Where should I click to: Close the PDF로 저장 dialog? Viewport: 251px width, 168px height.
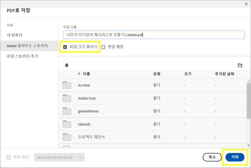tap(246, 4)
